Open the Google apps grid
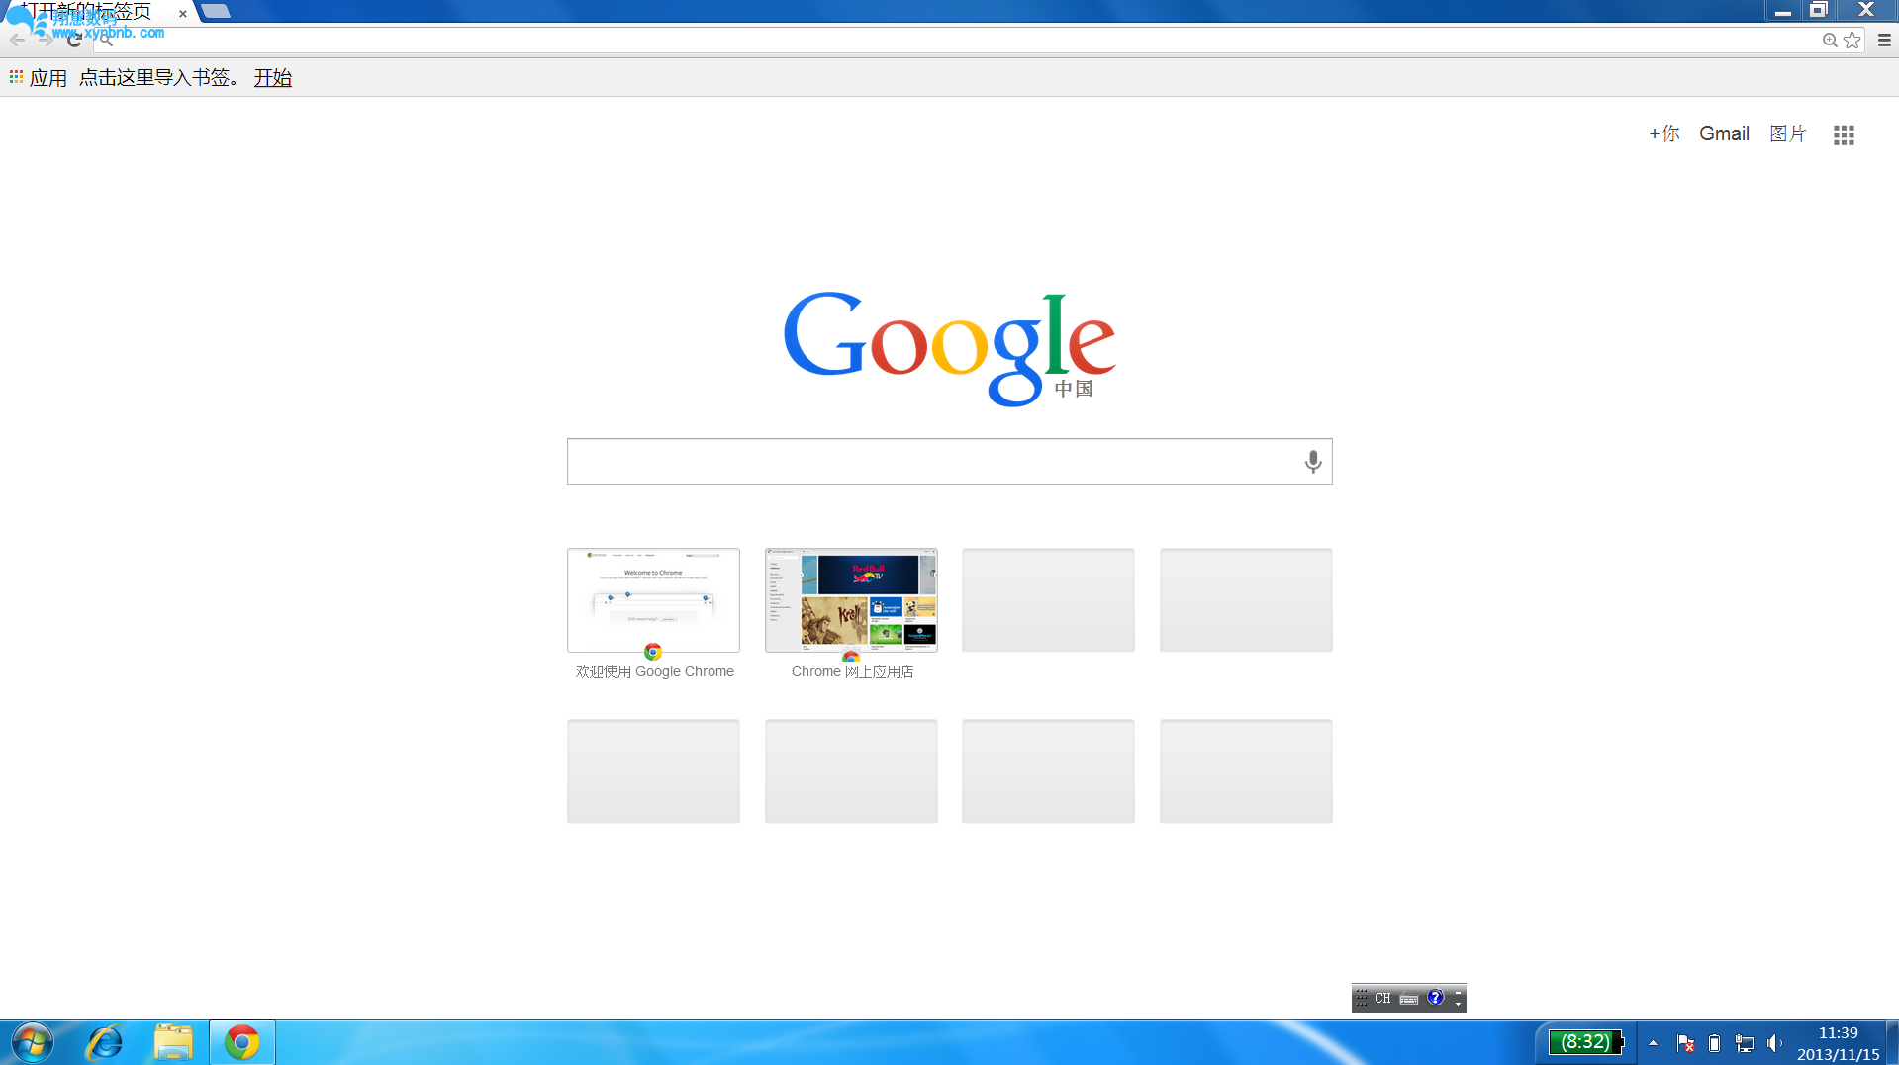 pos(1843,134)
